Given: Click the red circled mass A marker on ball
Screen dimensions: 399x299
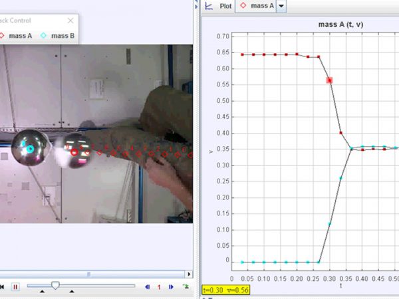Looking at the screenshot, I should [74, 152].
